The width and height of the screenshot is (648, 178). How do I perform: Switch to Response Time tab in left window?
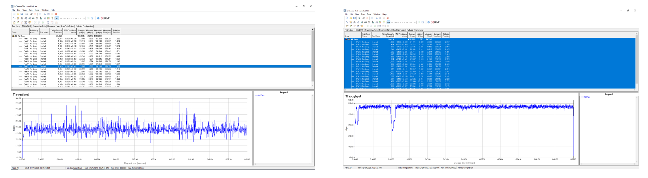click(53, 26)
